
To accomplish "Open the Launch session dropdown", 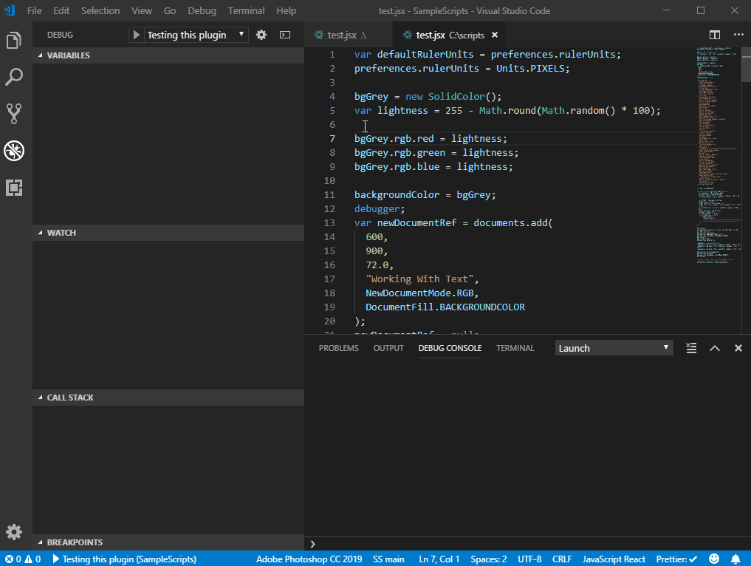I will [x=614, y=348].
